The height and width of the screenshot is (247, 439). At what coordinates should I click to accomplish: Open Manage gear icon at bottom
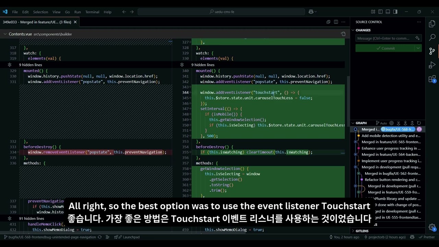coord(432,227)
